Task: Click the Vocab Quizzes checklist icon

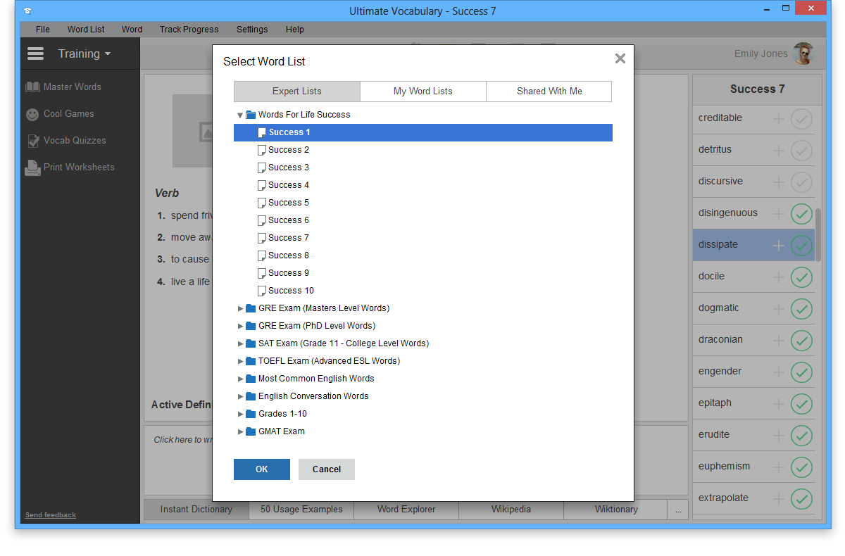Action: [32, 141]
